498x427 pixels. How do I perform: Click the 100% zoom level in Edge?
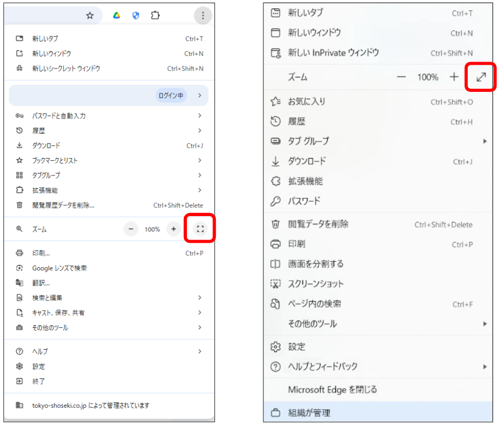click(427, 77)
